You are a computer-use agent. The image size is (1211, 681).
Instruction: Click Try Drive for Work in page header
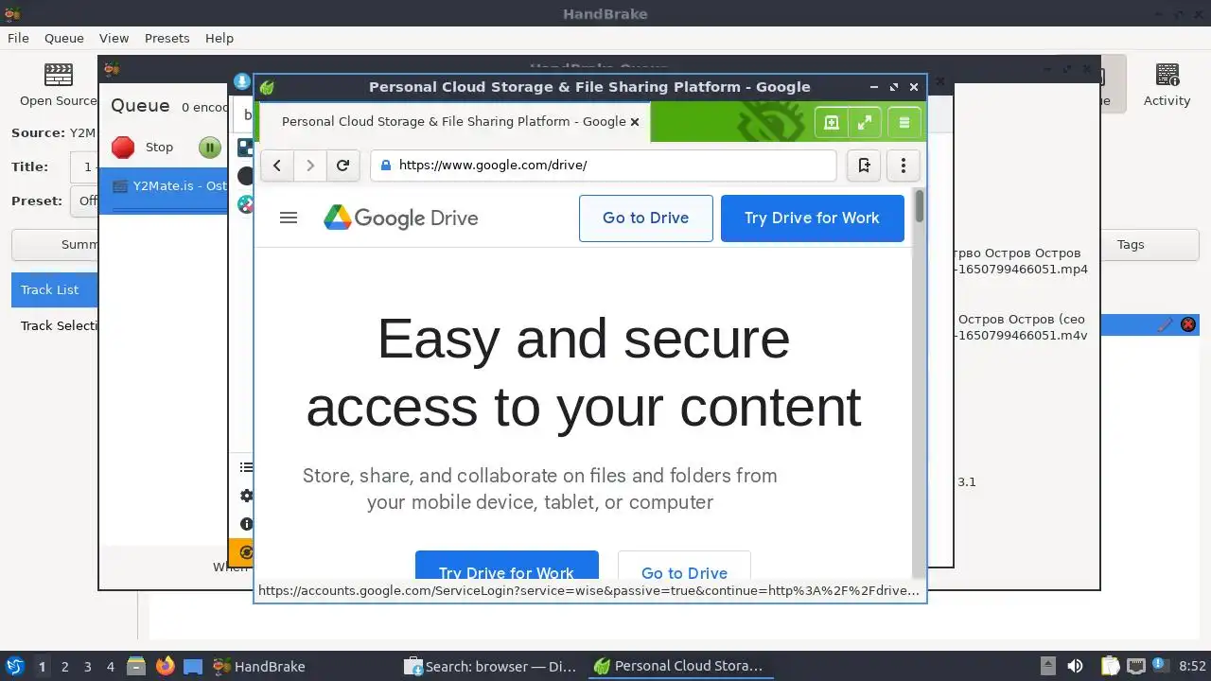click(x=813, y=218)
